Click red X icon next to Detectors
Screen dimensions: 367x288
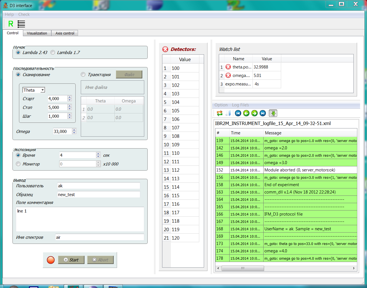pyautogui.click(x=165, y=49)
